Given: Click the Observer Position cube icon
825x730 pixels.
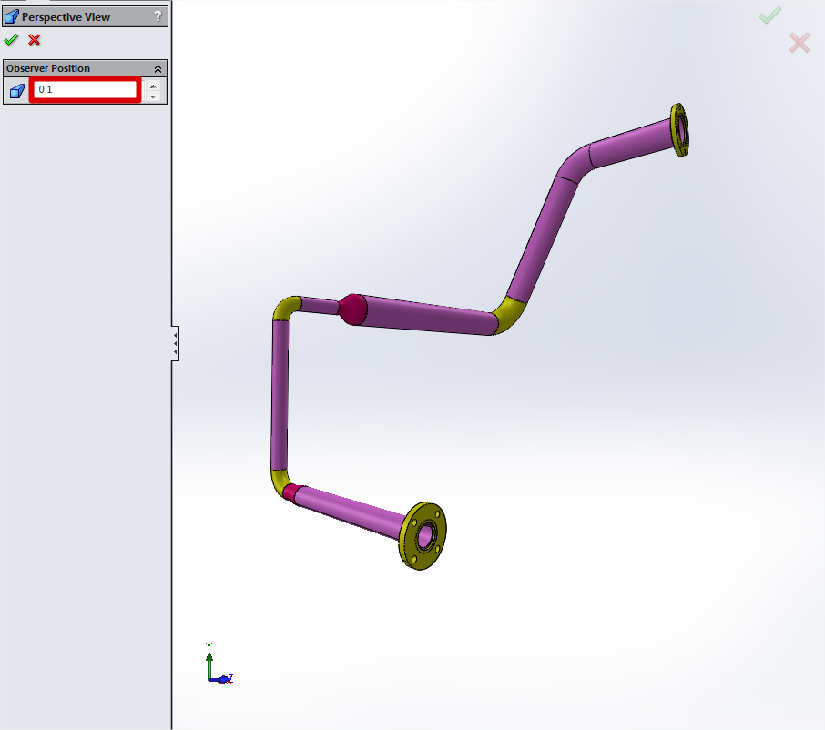Looking at the screenshot, I should (x=16, y=91).
